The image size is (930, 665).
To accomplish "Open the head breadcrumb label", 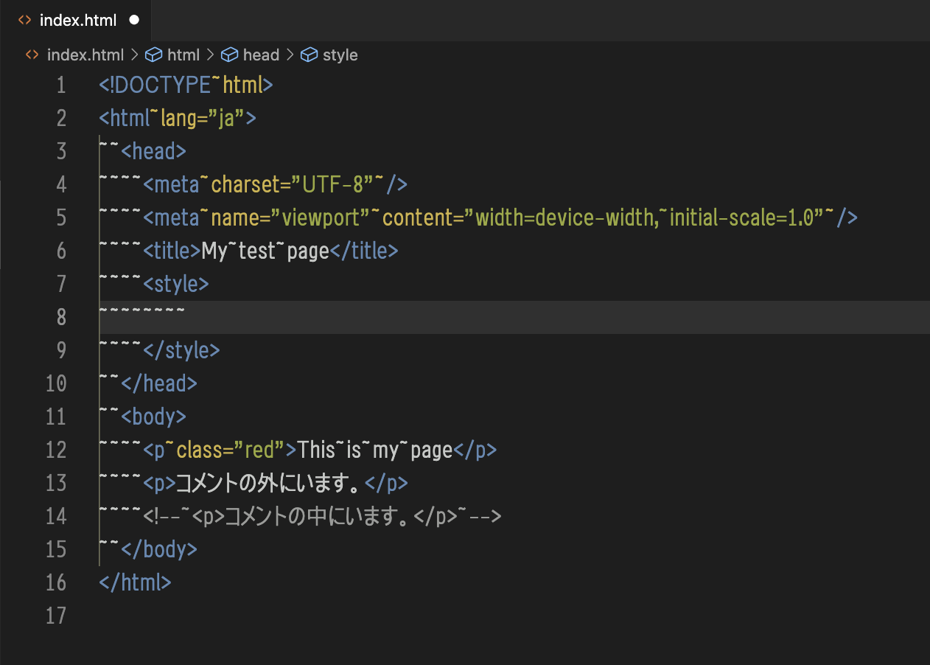I will point(261,55).
